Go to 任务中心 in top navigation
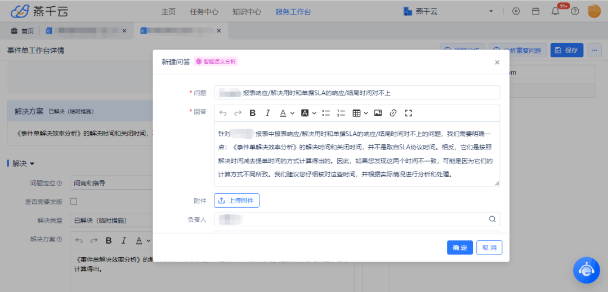The height and width of the screenshot is (292, 608). (x=204, y=11)
